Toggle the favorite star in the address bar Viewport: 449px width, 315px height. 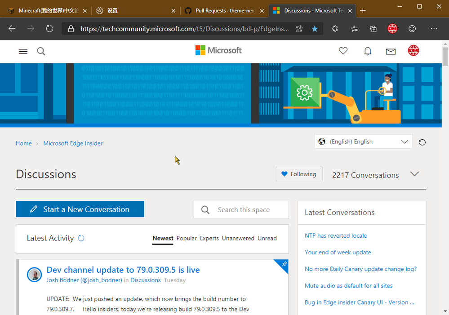click(x=315, y=29)
